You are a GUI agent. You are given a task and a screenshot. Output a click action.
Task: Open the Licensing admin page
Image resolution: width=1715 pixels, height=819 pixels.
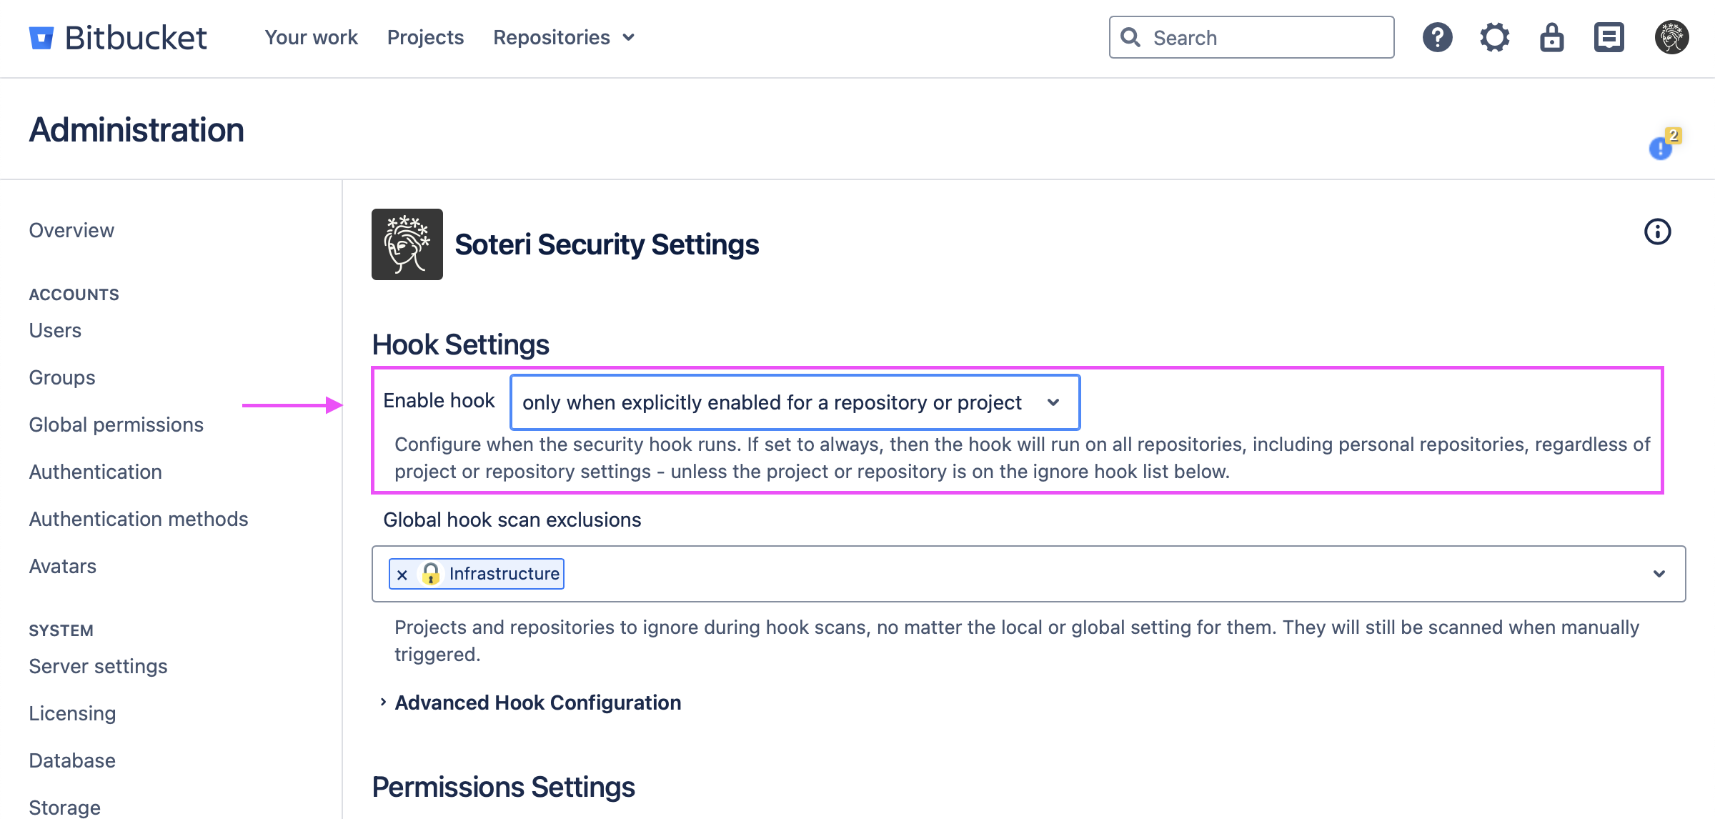point(72,713)
